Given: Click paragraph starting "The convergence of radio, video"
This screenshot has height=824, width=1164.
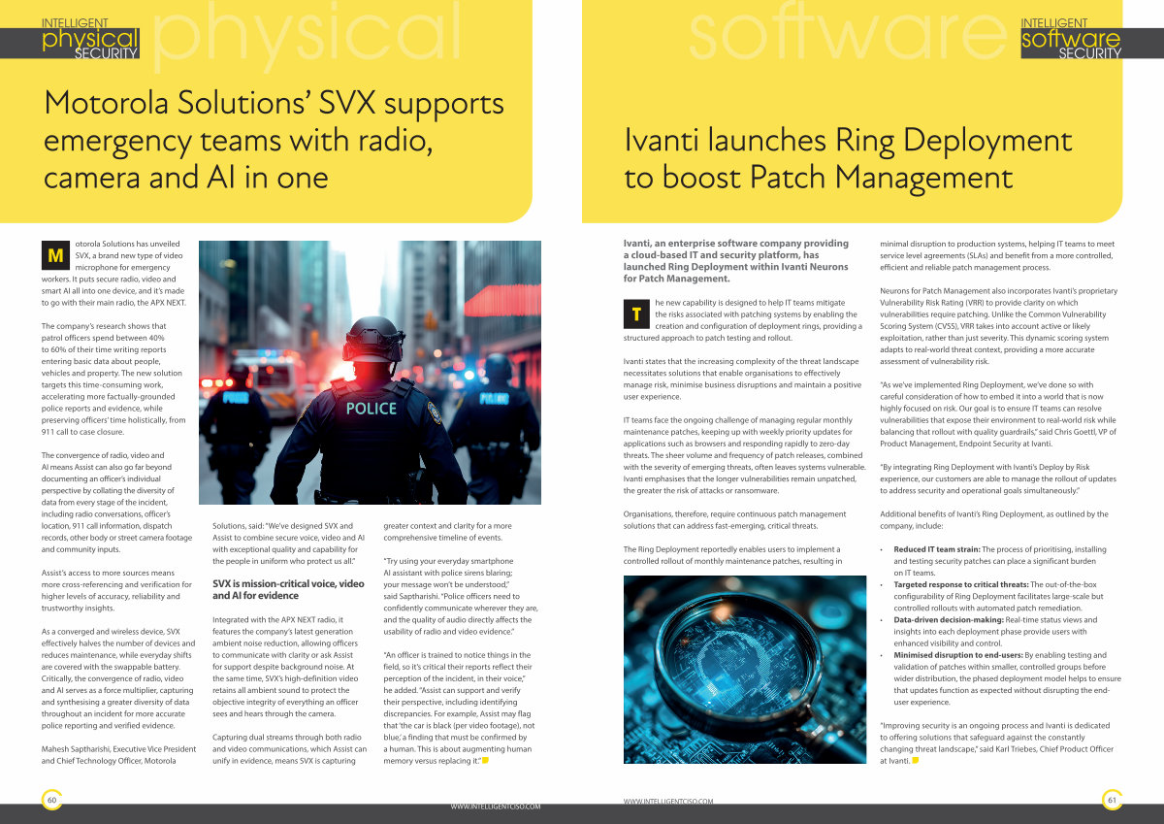Looking at the screenshot, I should (x=117, y=502).
